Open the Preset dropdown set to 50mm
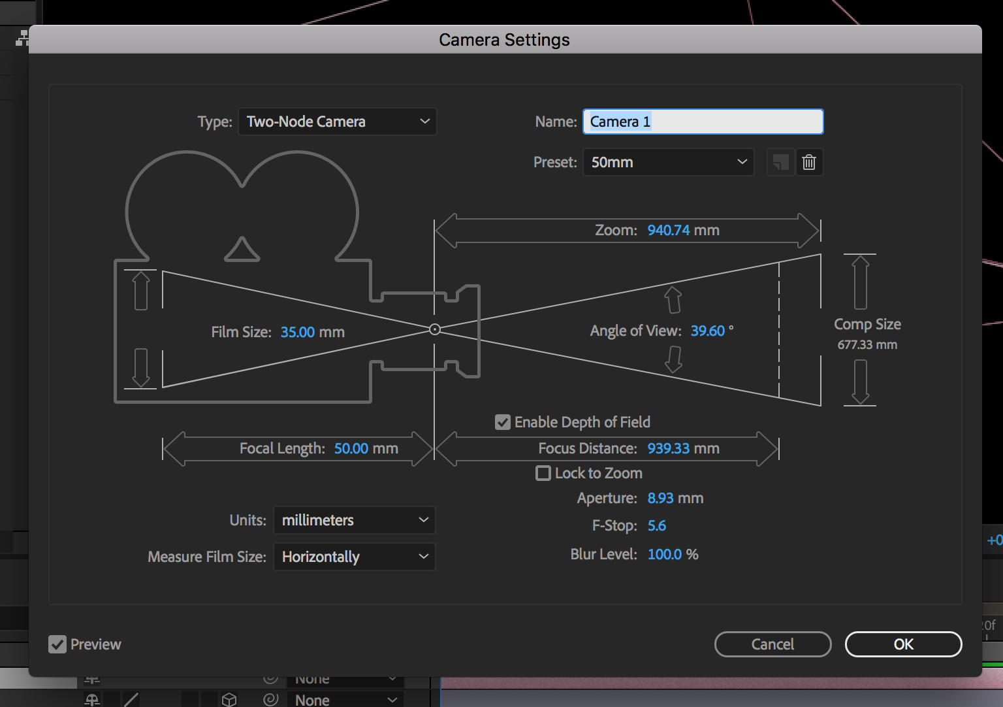Viewport: 1003px width, 707px height. [x=669, y=162]
